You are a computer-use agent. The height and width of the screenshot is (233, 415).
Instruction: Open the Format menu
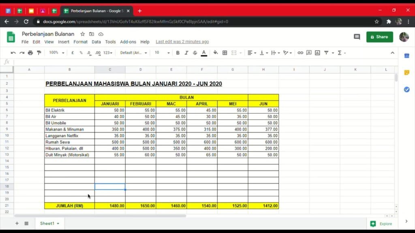[x=80, y=42]
